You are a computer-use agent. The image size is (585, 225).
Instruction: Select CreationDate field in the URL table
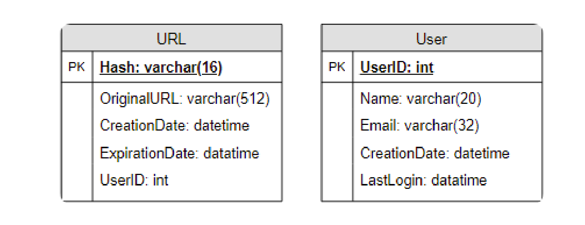tap(174, 125)
